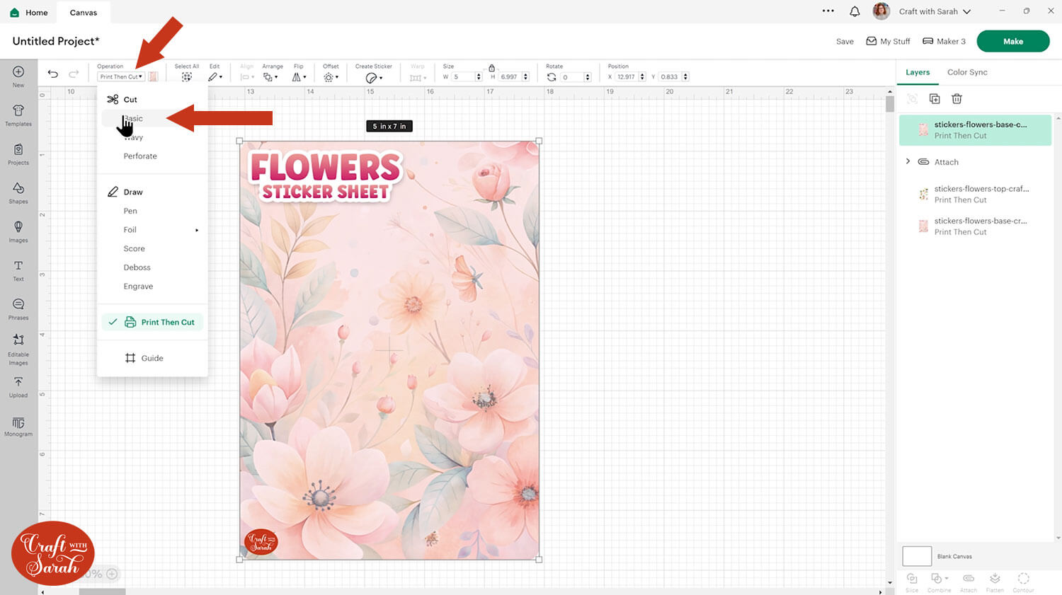Choose Perforate from the Cut menu
The image size is (1062, 595).
pyautogui.click(x=140, y=156)
